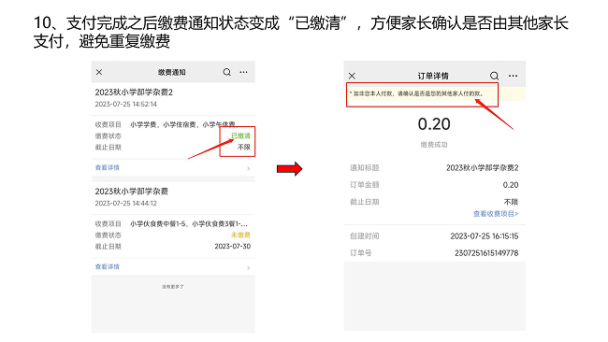Click the 订单详情 page title
This screenshot has height=342, width=608.
point(433,76)
